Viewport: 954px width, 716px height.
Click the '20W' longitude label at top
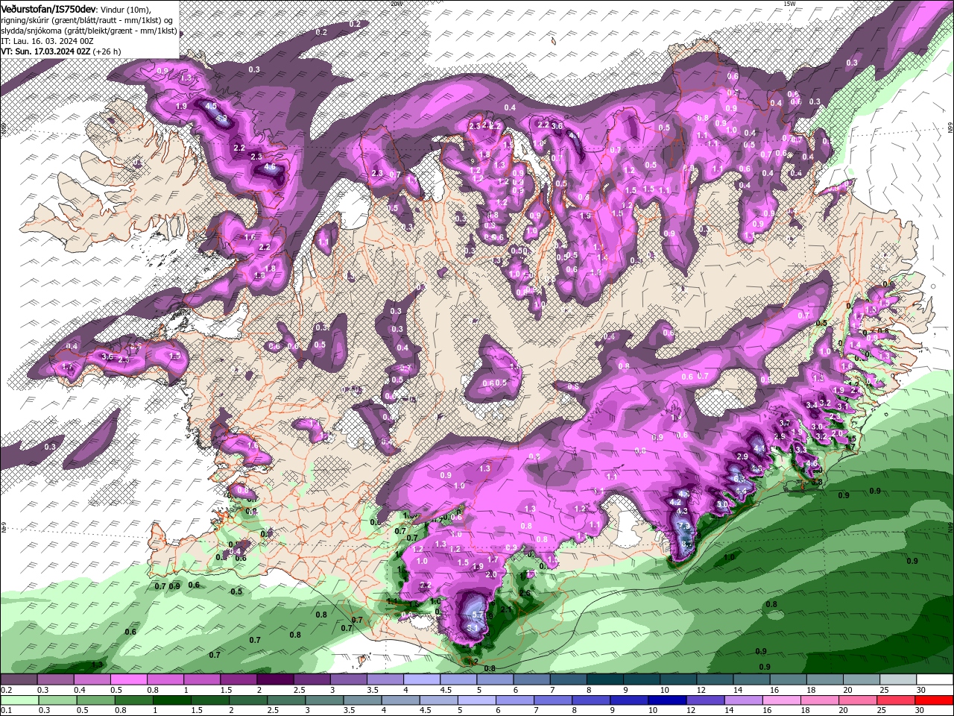point(396,3)
